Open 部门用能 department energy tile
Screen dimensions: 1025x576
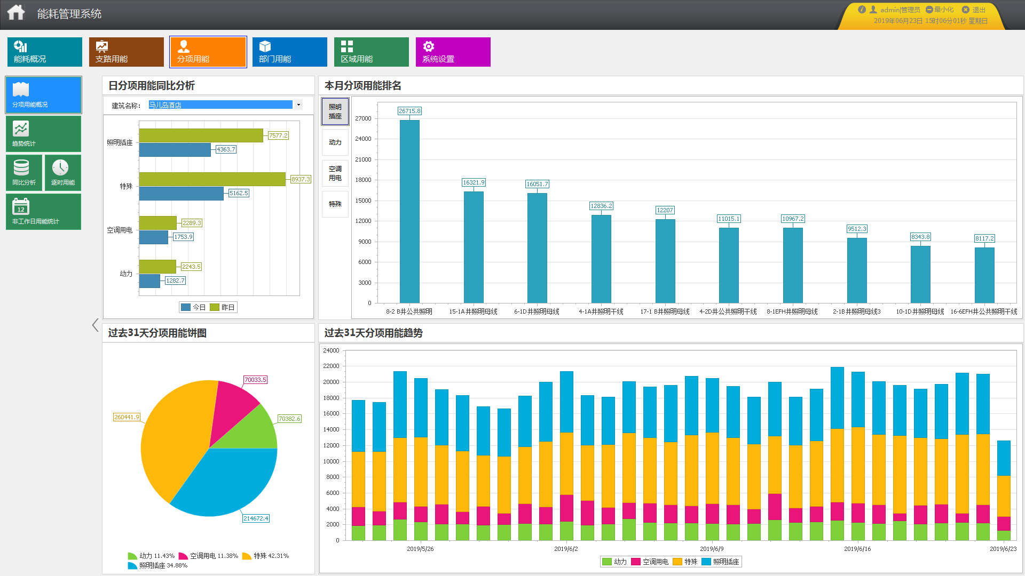[289, 52]
